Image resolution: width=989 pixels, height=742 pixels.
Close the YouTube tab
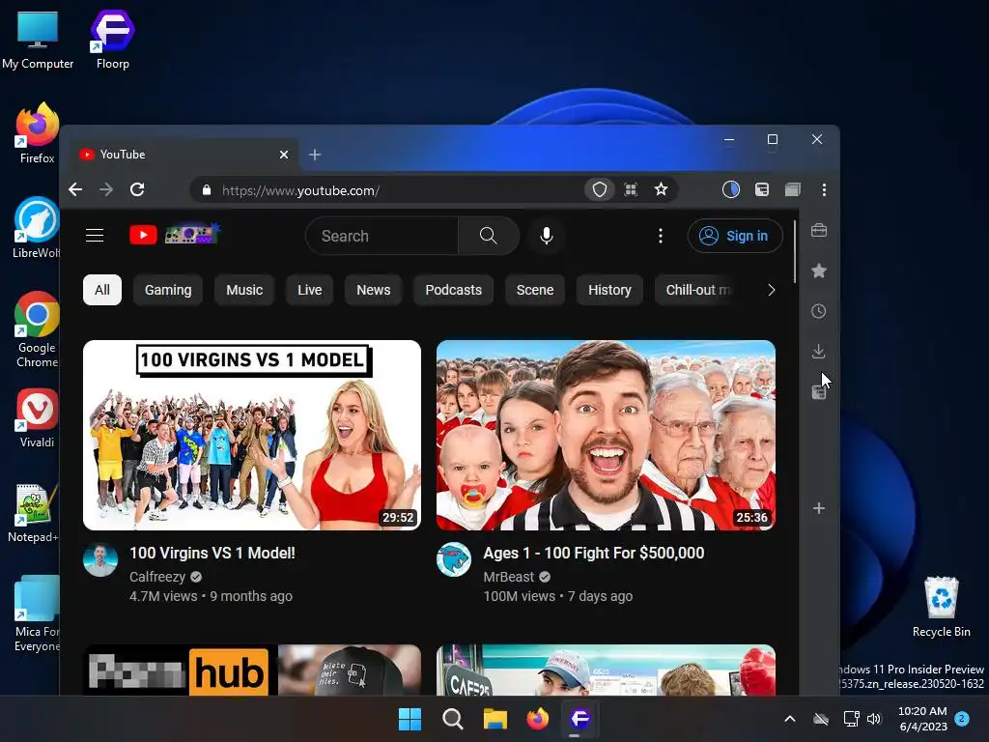tap(284, 155)
